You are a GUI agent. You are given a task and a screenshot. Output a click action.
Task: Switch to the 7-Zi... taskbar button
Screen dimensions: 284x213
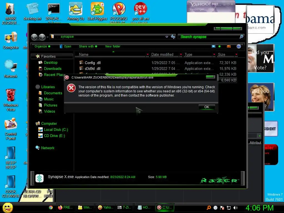coord(125,207)
